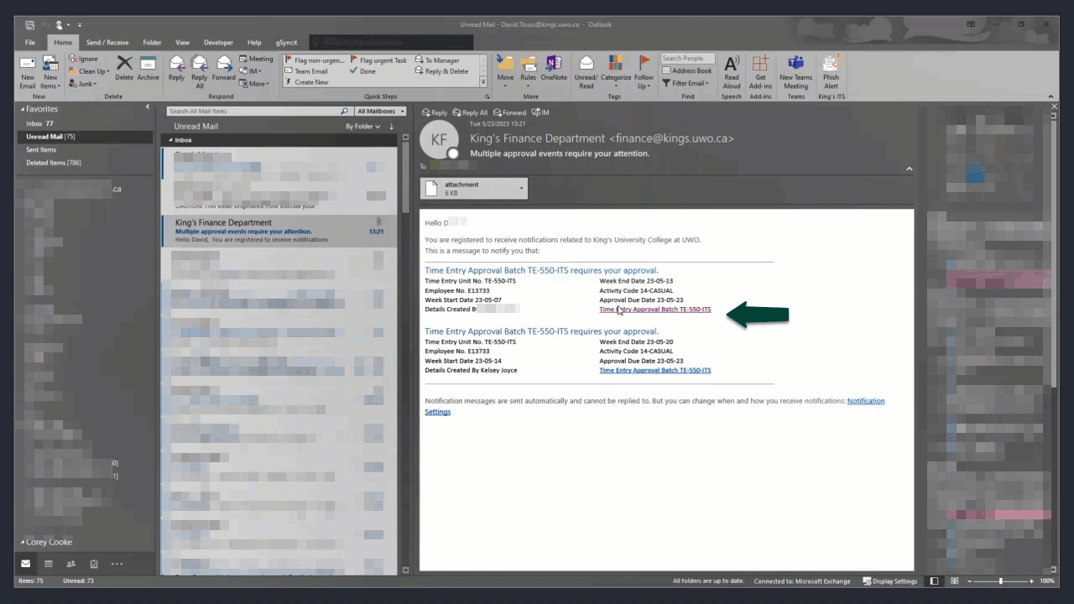Click the ribbon Reply icon
The image size is (1074, 604).
click(x=176, y=68)
